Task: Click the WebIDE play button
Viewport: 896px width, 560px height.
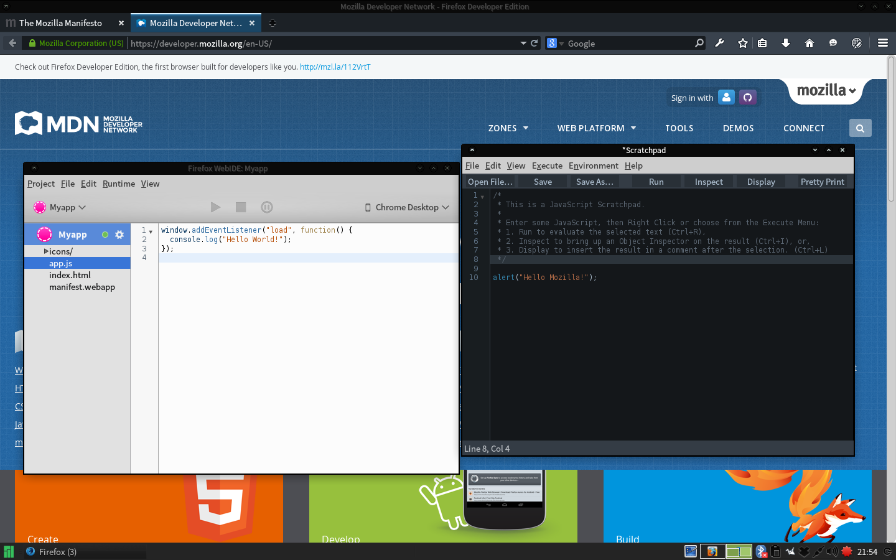Action: pyautogui.click(x=215, y=207)
